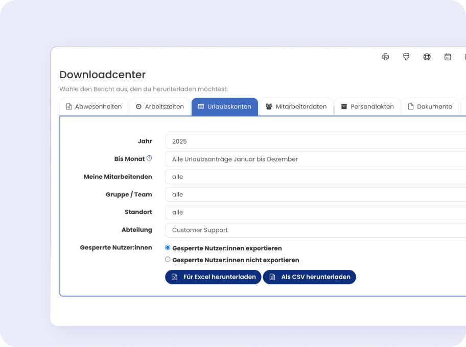The image size is (466, 347).
Task: Click the 'Jahr' field label
Action: (145, 141)
